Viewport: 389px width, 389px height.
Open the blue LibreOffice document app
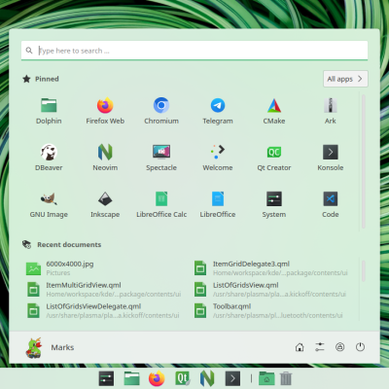218,204
